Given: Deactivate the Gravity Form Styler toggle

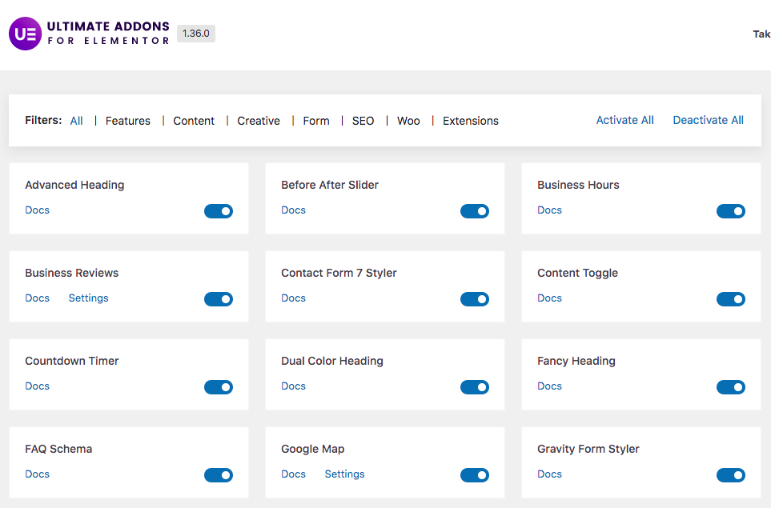Looking at the screenshot, I should pos(731,475).
